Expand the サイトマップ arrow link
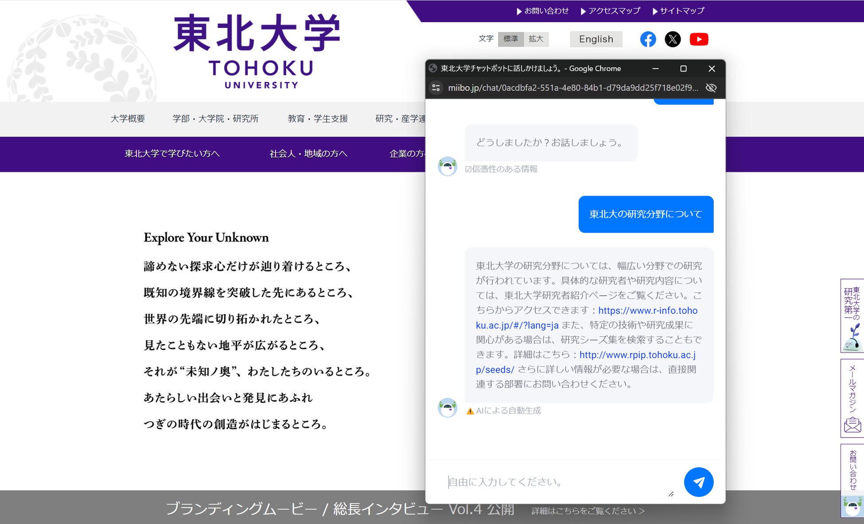Viewport: 864px width, 524px height. point(678,11)
